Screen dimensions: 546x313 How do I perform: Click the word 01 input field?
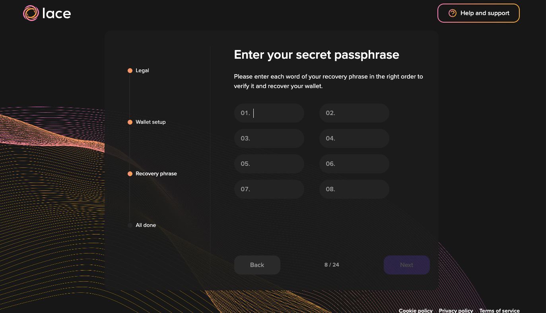[x=269, y=113]
